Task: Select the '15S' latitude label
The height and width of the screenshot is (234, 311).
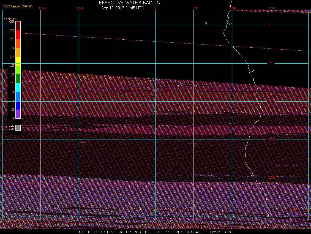Action: coord(272,139)
